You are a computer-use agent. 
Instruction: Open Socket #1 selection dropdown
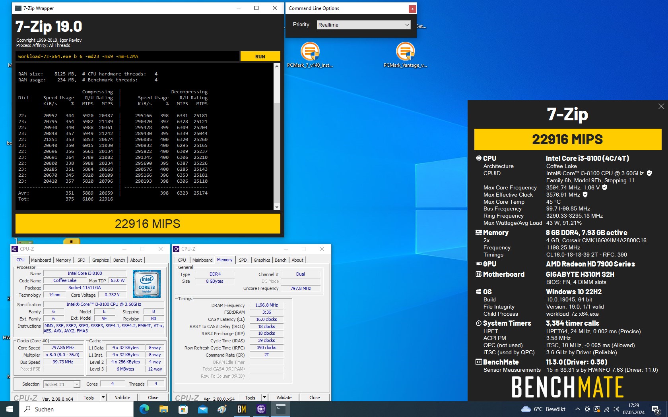coord(62,384)
